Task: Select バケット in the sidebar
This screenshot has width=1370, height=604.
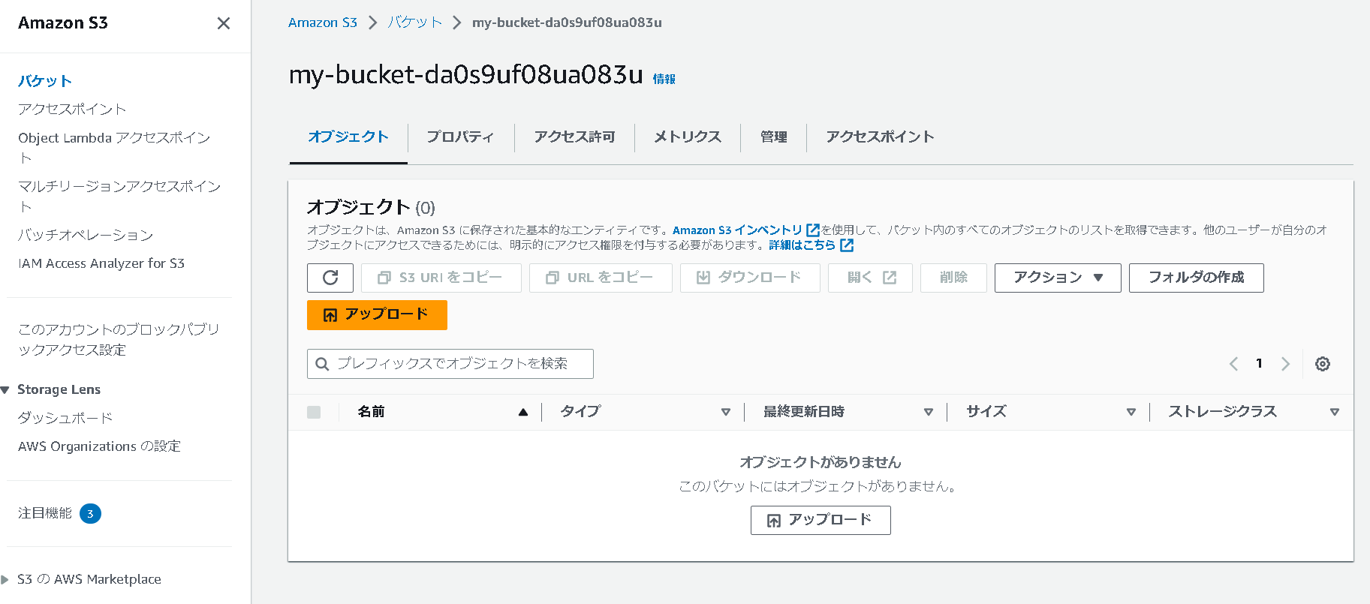Action: [x=45, y=81]
